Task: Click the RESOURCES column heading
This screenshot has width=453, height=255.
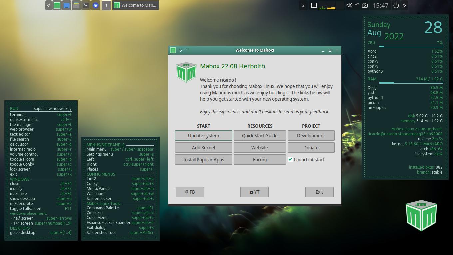Action: pos(260,126)
